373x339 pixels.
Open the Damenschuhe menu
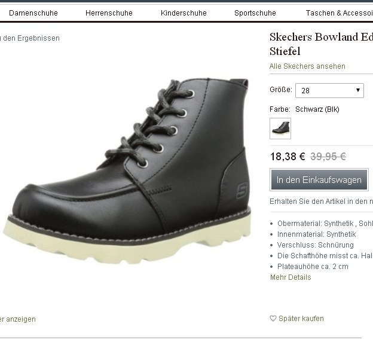point(33,13)
